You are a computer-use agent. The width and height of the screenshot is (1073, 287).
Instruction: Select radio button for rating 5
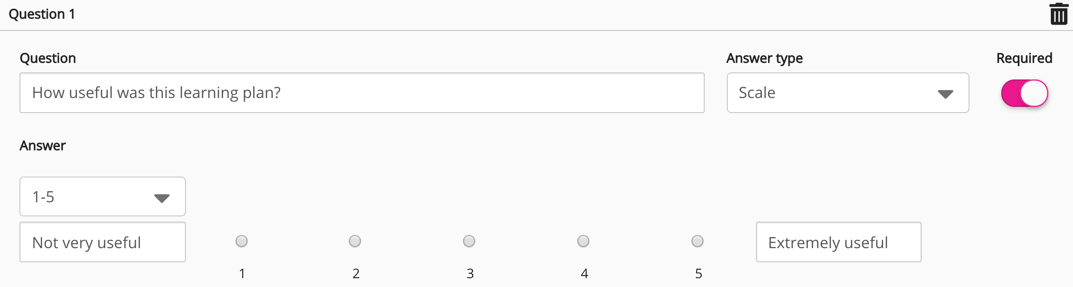click(698, 241)
